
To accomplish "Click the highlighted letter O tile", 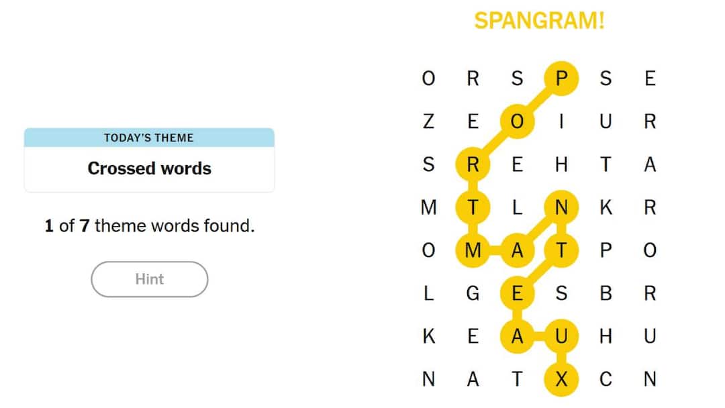I will tap(517, 122).
